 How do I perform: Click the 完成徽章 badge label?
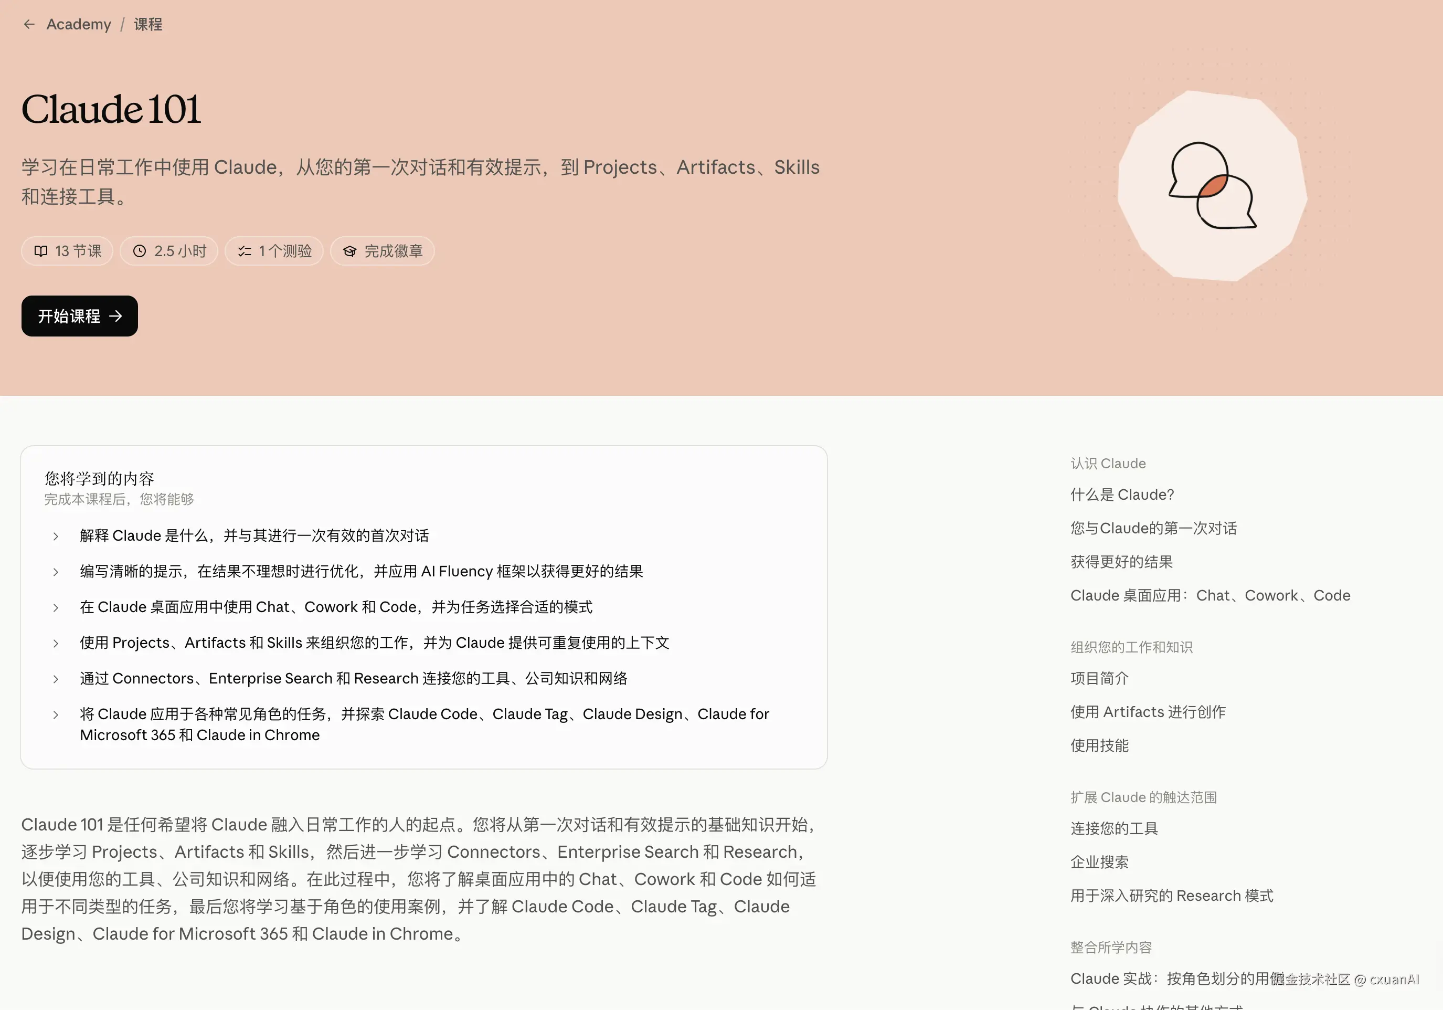[394, 251]
